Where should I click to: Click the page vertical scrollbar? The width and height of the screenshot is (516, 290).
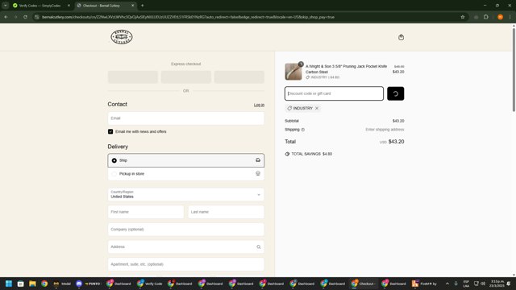[514, 70]
